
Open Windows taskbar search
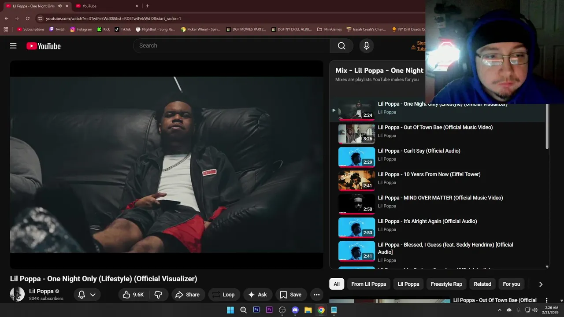pos(243,310)
